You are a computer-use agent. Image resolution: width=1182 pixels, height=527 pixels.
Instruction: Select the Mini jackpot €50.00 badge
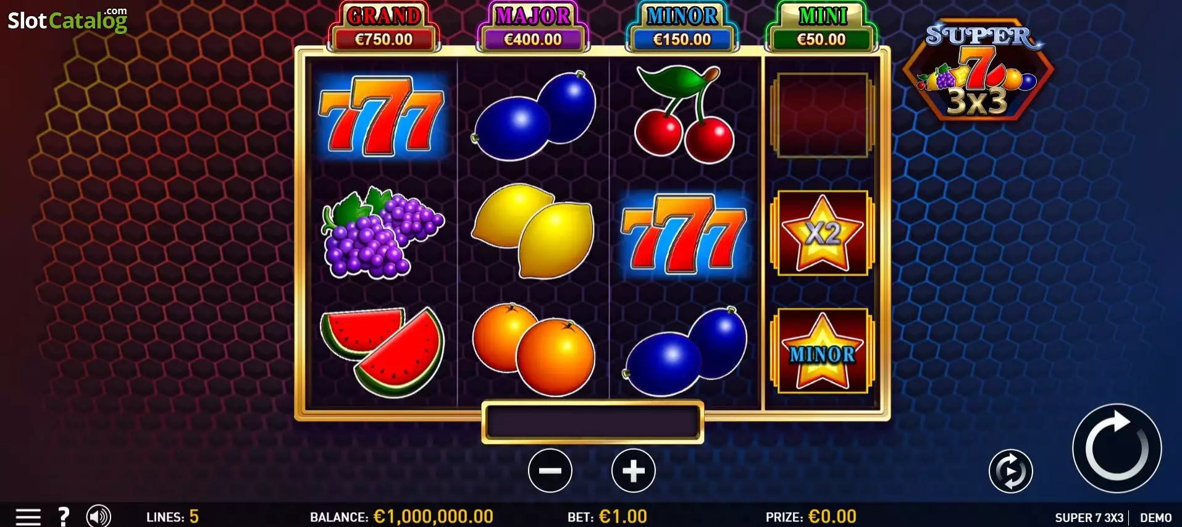point(821,28)
